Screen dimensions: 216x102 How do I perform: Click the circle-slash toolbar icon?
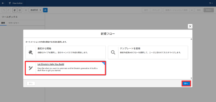(x=20, y=10)
